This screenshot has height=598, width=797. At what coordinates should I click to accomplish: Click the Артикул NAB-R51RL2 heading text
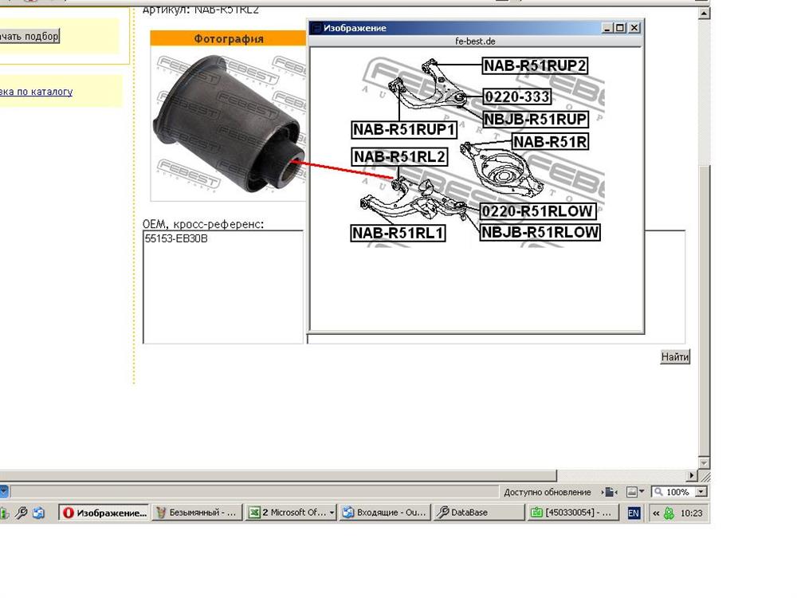click(x=201, y=10)
